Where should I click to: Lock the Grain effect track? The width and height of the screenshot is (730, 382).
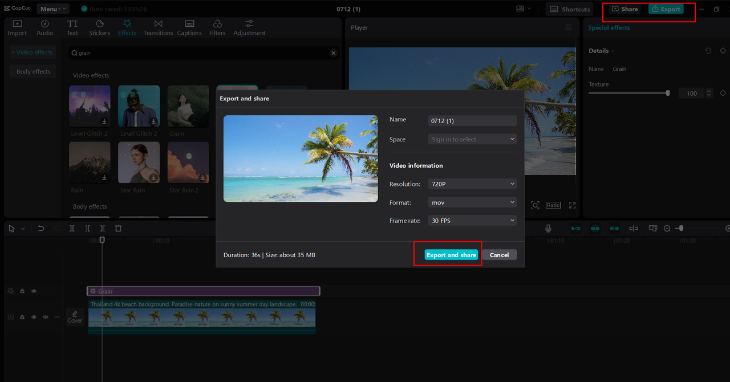(22, 291)
